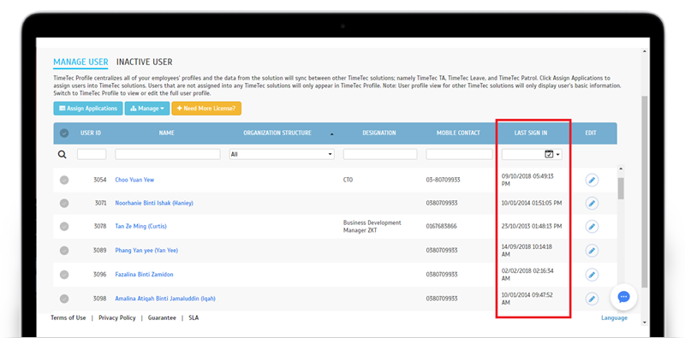This screenshot has height=338, width=685.
Task: Sort by User ID column header
Action: coord(91,133)
